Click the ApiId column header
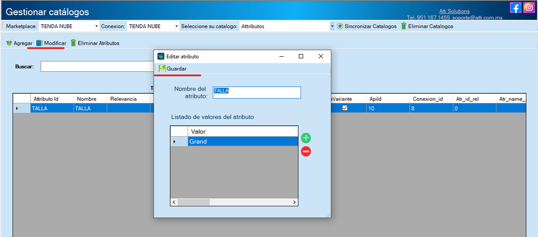Viewport: 538px width, 237px height. click(x=388, y=99)
